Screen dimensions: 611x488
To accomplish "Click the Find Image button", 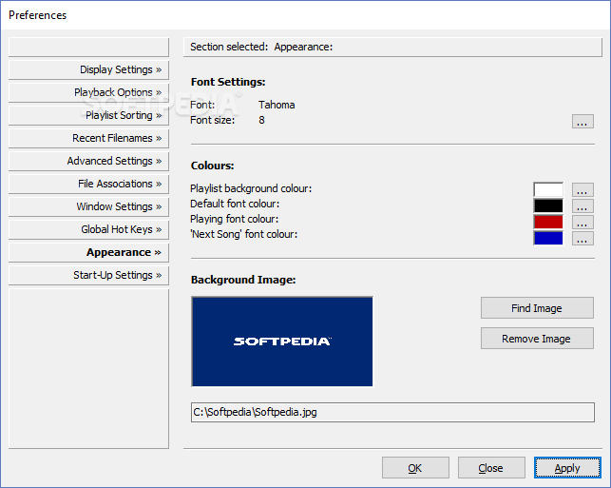I will point(537,308).
